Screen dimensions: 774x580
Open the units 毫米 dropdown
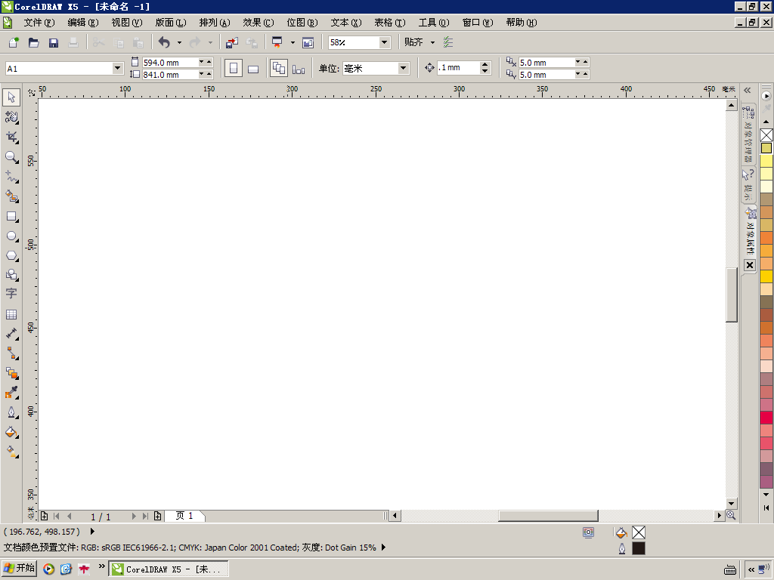click(404, 68)
